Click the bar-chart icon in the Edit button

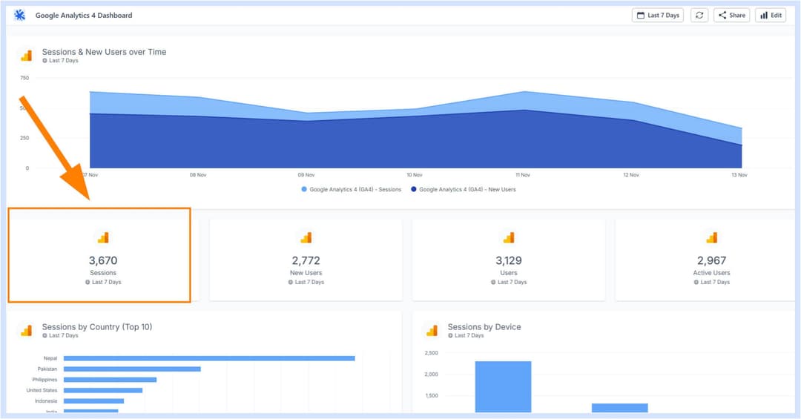coord(764,16)
